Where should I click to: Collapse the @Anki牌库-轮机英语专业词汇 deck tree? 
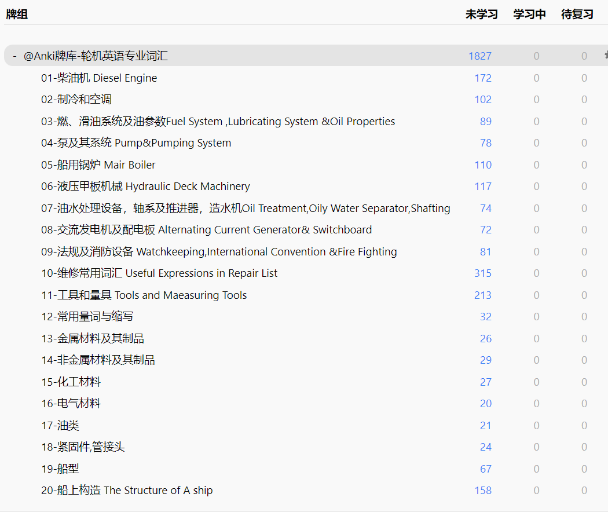[14, 56]
